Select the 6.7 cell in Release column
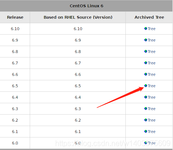173x150 pixels. tap(15, 63)
